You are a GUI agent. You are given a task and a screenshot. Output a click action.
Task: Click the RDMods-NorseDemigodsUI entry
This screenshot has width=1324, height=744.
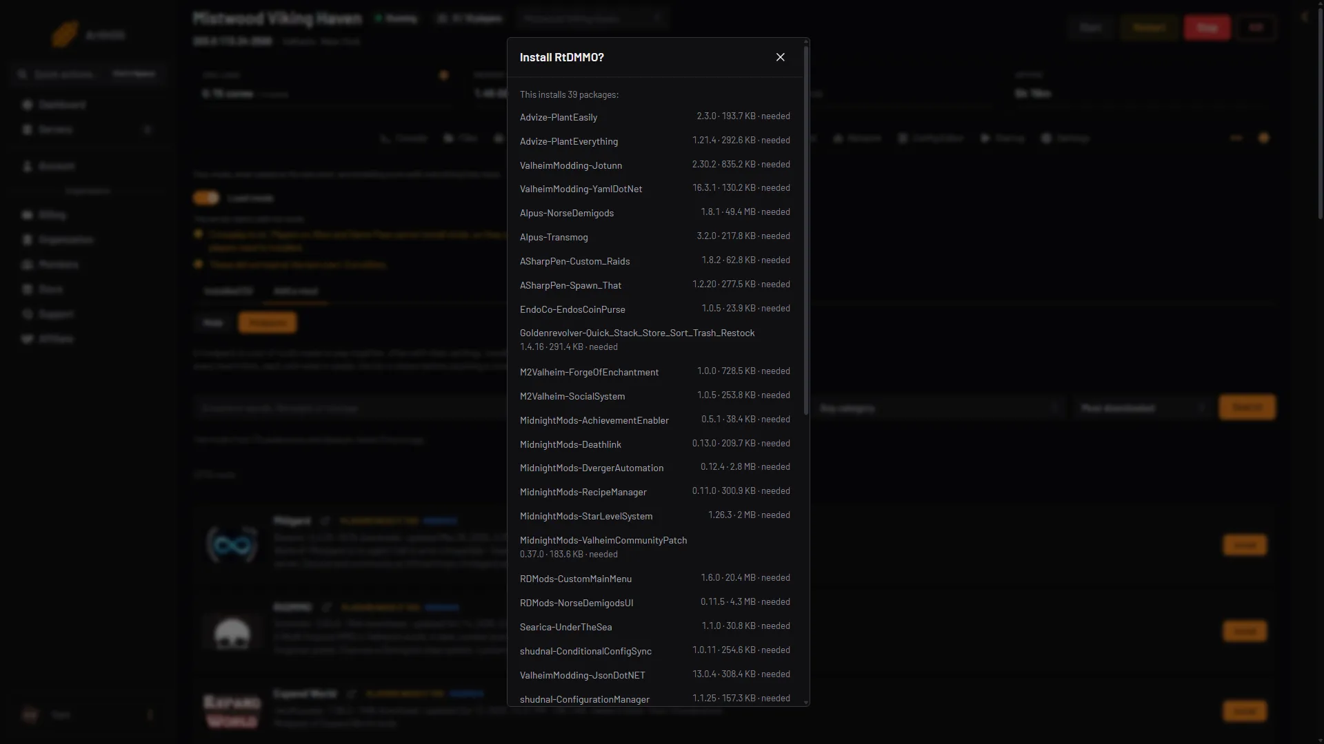click(x=655, y=603)
